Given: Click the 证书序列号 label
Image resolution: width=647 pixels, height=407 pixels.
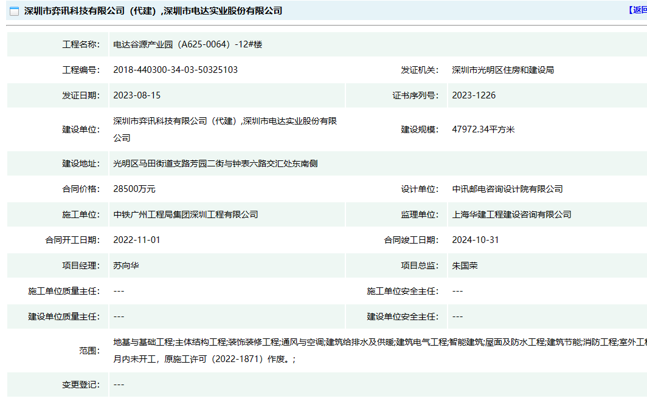Looking at the screenshot, I should pyautogui.click(x=415, y=95).
